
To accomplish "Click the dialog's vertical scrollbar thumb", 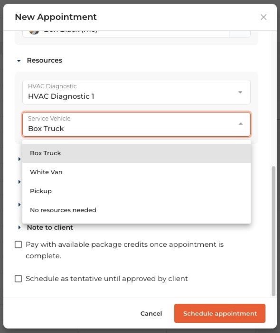I will coord(273,231).
